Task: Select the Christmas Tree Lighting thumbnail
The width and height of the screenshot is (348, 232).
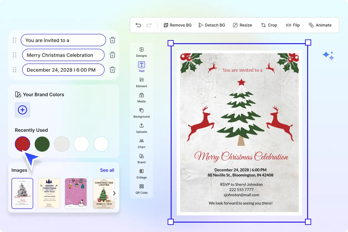Action: 104,193
